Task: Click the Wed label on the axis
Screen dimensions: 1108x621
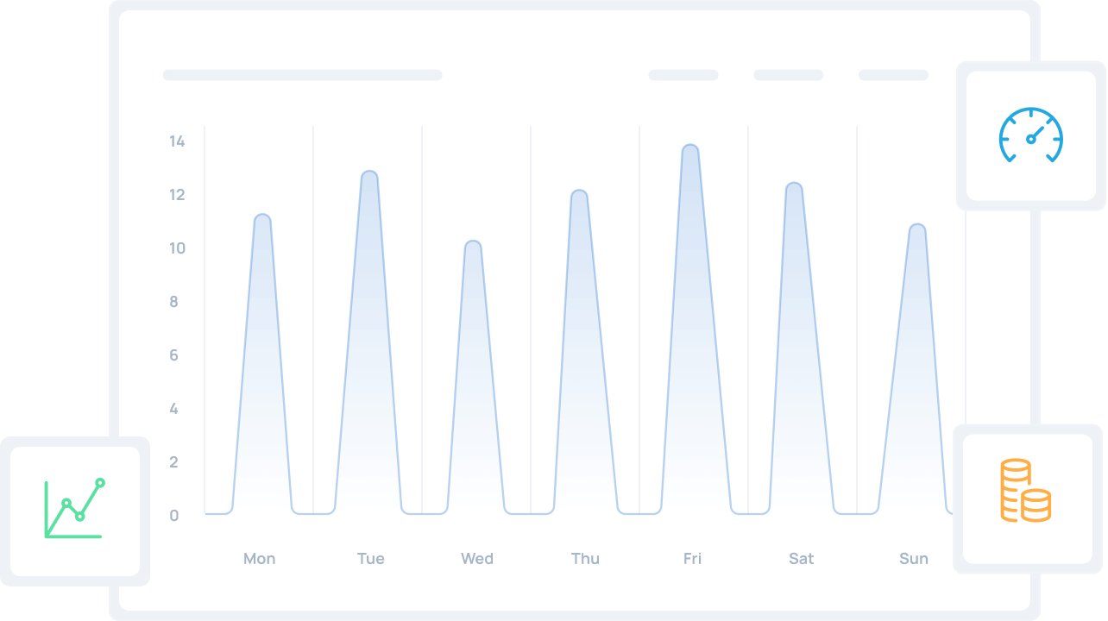Action: pyautogui.click(x=477, y=559)
